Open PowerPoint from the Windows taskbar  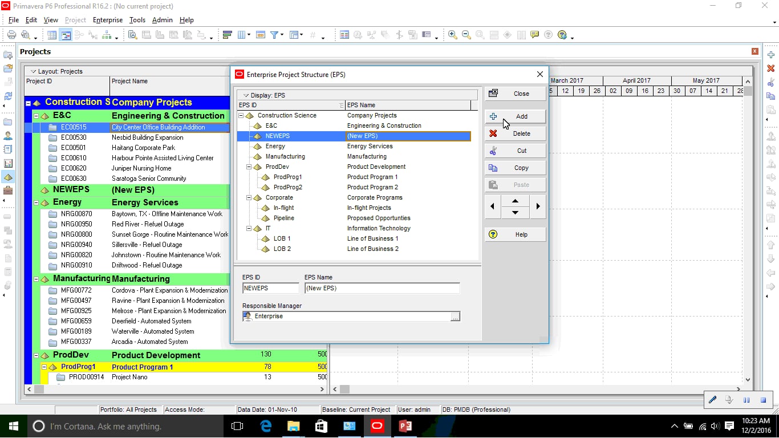405,426
